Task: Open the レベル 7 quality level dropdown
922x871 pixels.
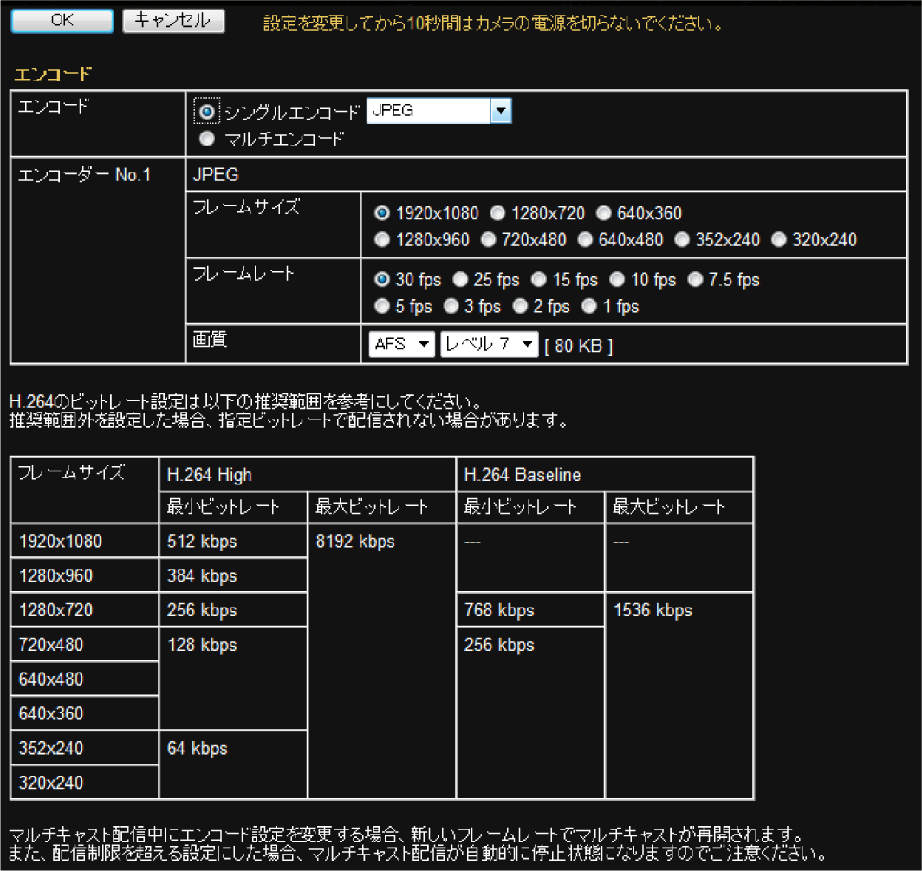Action: click(490, 344)
